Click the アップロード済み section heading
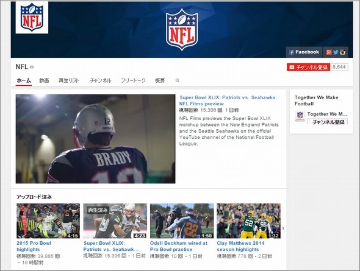 coord(34,197)
